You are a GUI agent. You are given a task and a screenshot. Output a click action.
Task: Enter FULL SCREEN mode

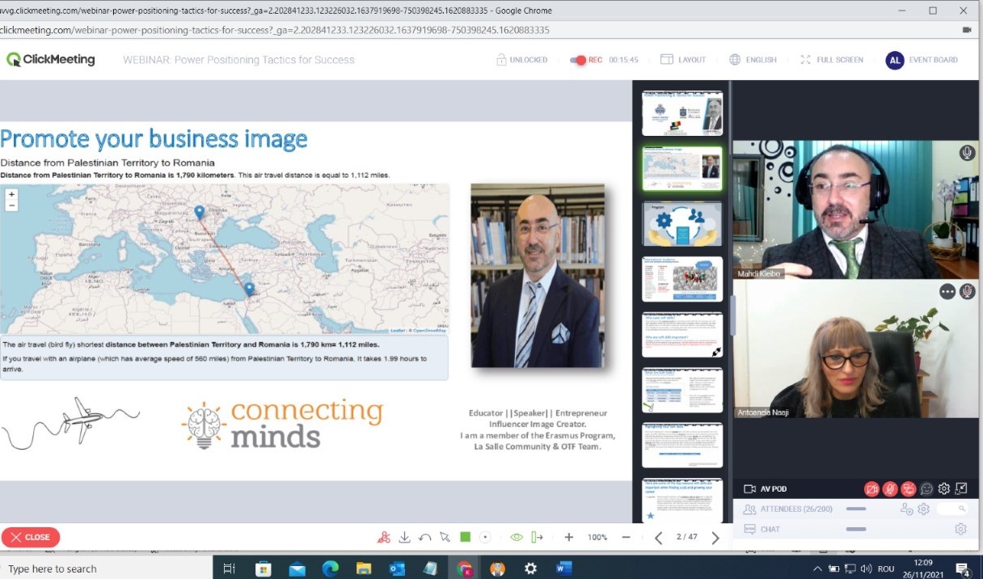(x=832, y=60)
